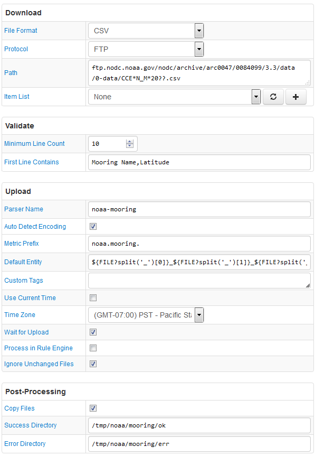Click the Auto Detect Encoding label link
Viewport: 315px width, 456px height.
click(35, 227)
